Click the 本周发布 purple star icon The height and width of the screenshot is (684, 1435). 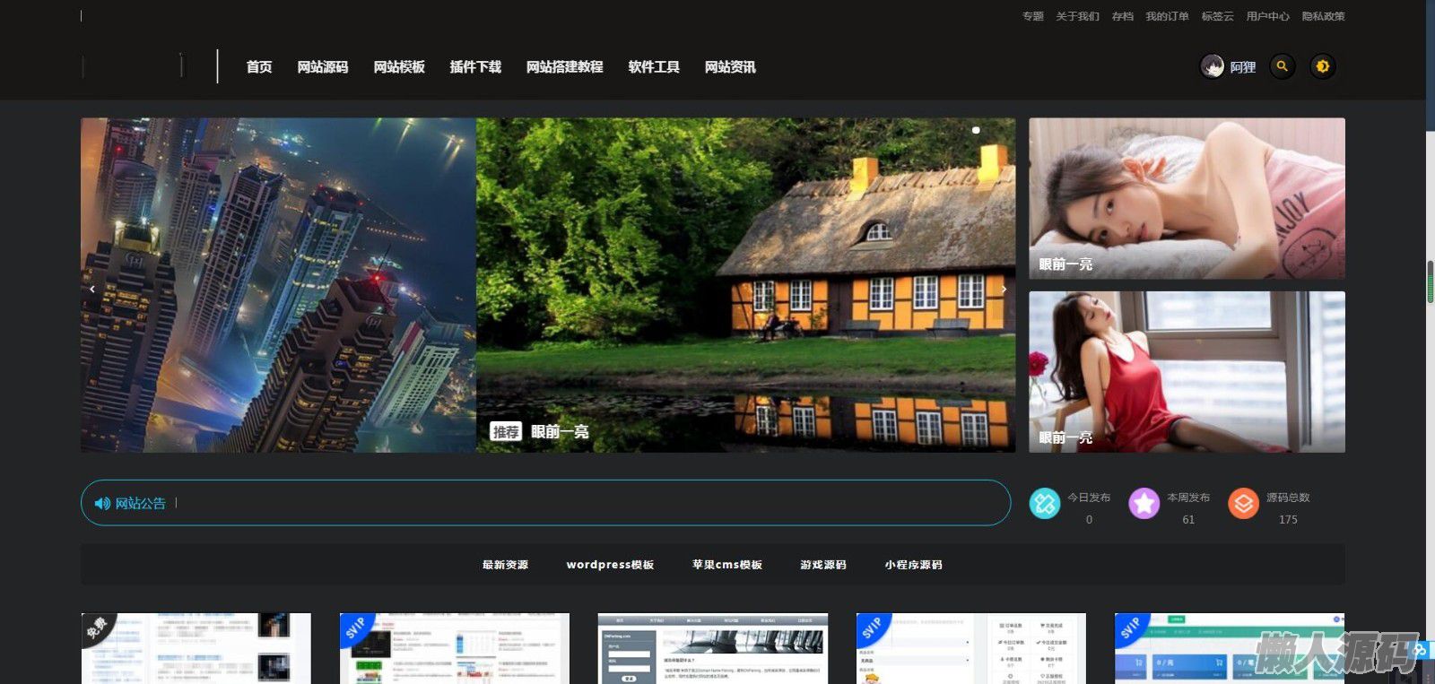(x=1144, y=504)
